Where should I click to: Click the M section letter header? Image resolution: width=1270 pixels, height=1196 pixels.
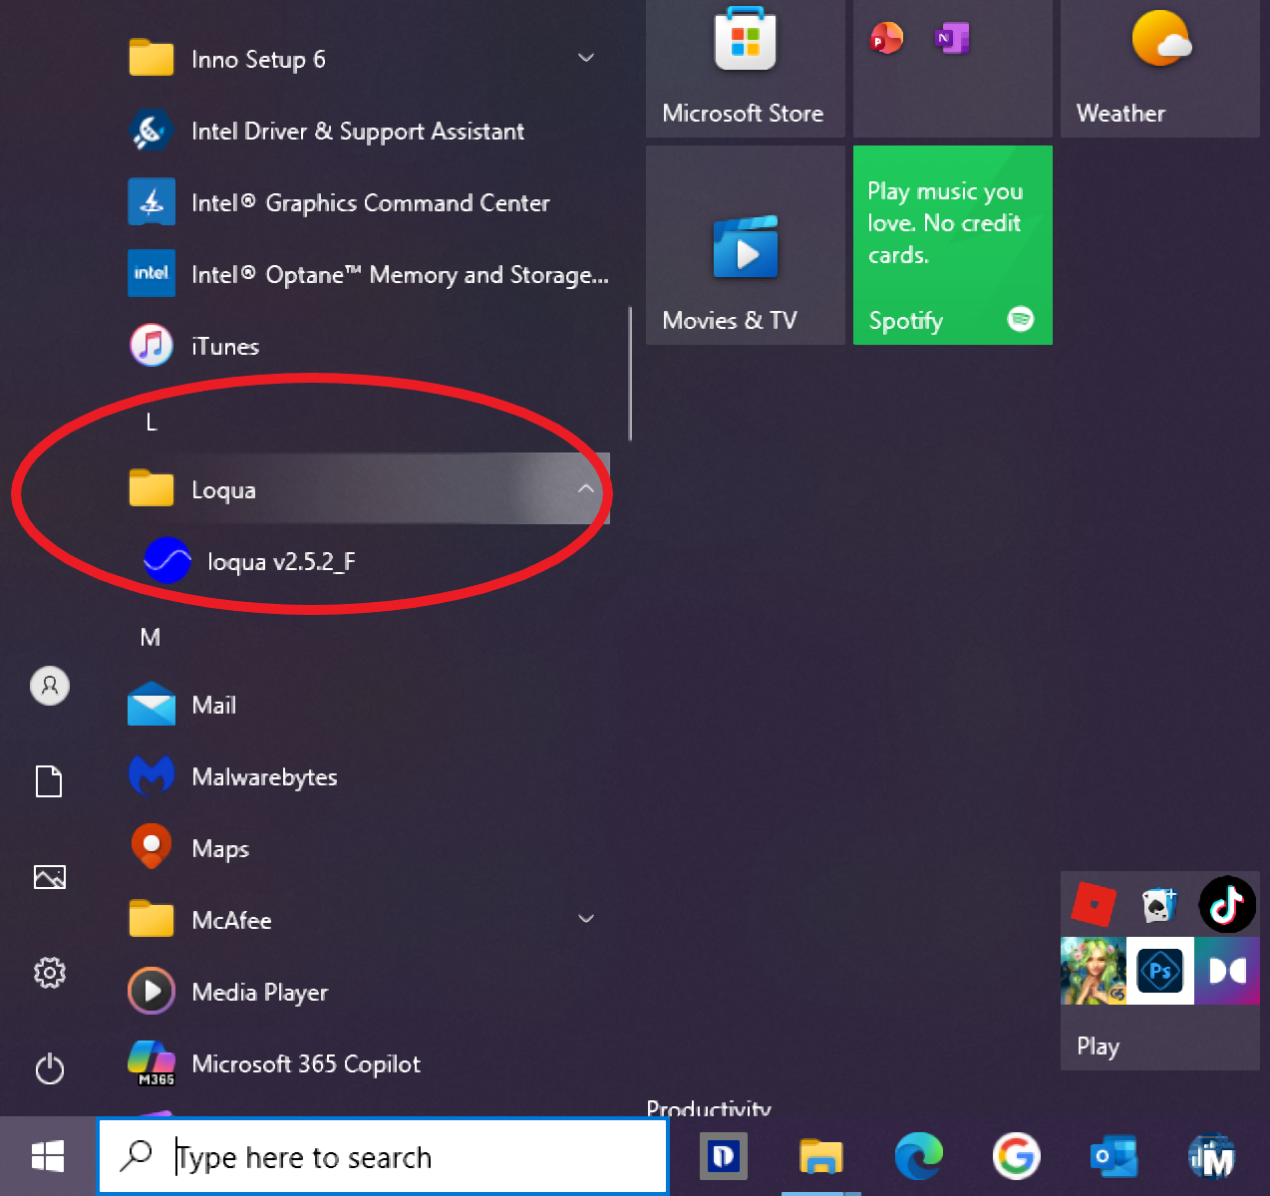pos(151,637)
